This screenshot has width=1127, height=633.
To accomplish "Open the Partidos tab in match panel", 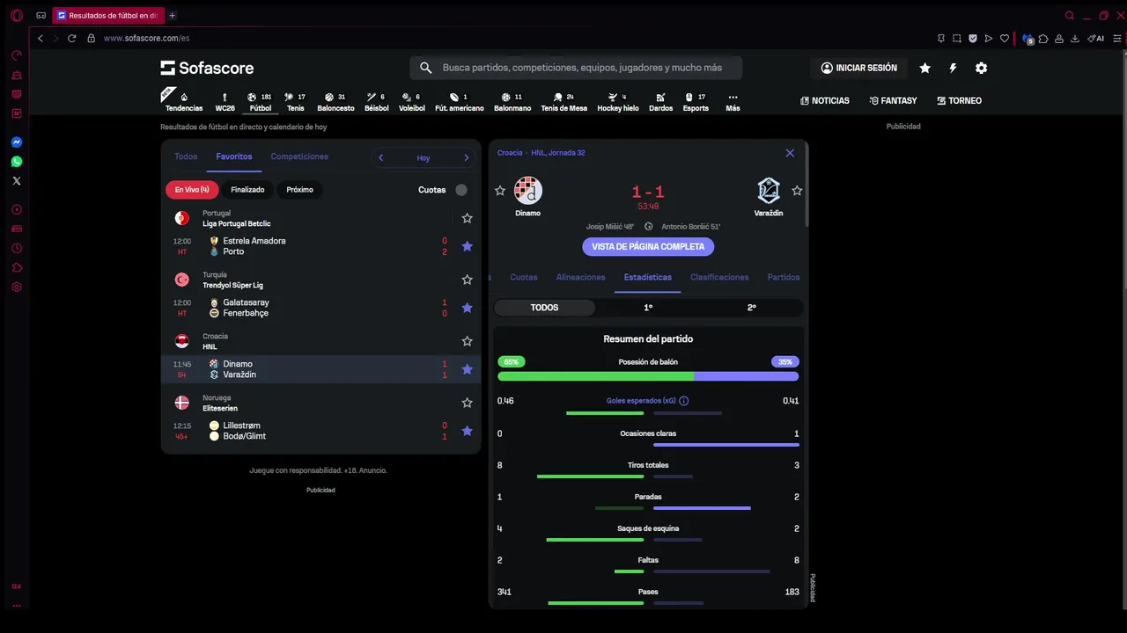I will pyautogui.click(x=784, y=277).
